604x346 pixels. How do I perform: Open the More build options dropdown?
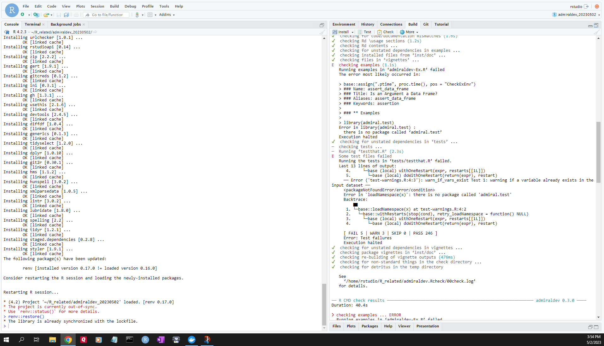click(409, 32)
